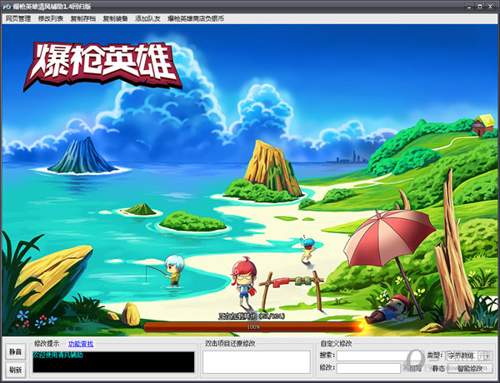Open the 复制存档 menu
This screenshot has height=383, width=500.
82,18
